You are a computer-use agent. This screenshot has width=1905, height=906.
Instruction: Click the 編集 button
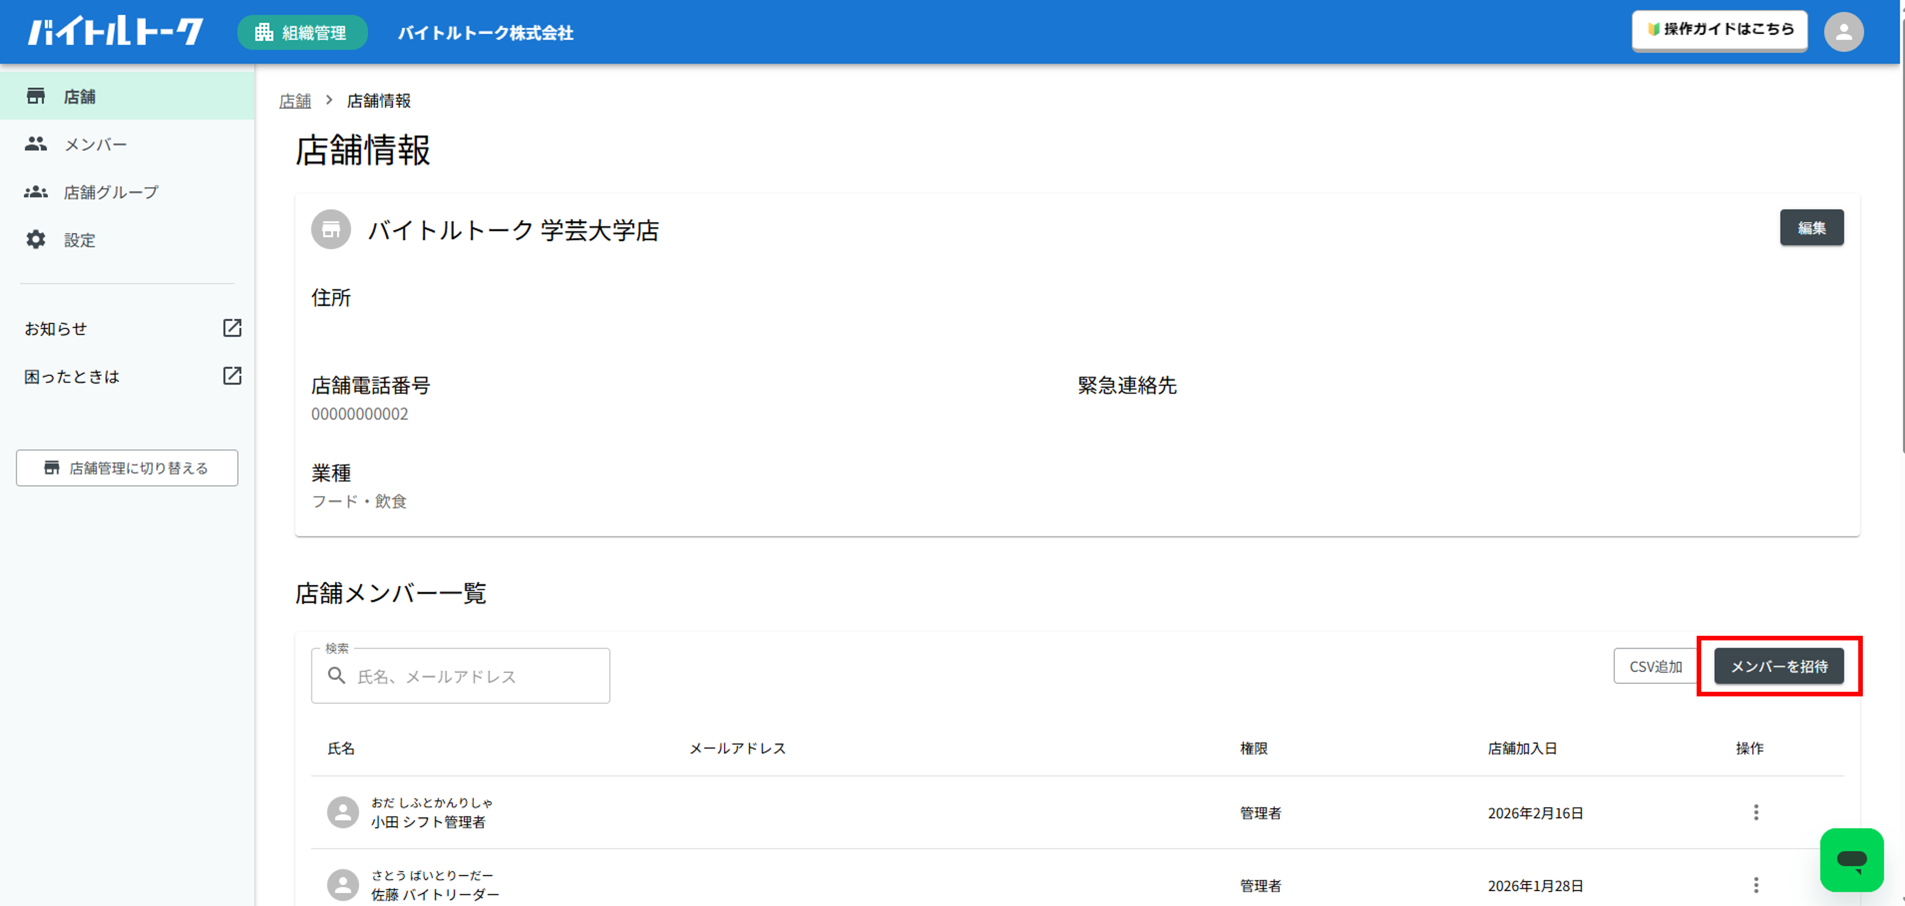(x=1811, y=228)
